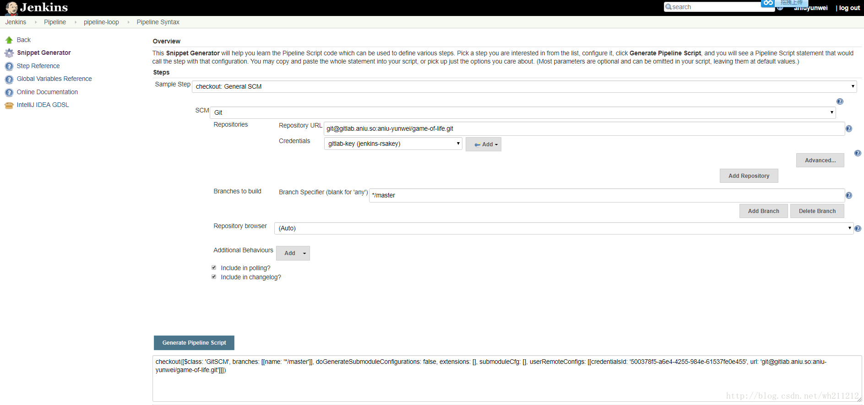Image resolution: width=864 pixels, height=405 pixels.
Task: Open Online Documentation link
Action: tap(47, 92)
